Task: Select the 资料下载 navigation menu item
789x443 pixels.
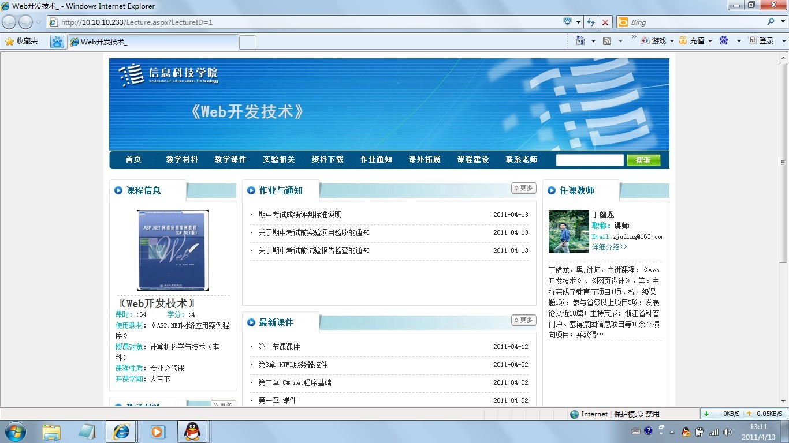Action: click(327, 160)
